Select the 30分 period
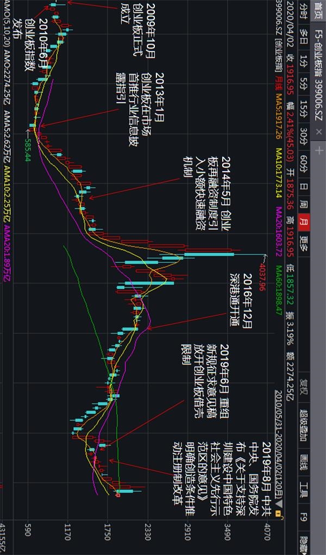This screenshot has height=555, width=326. tap(304, 137)
